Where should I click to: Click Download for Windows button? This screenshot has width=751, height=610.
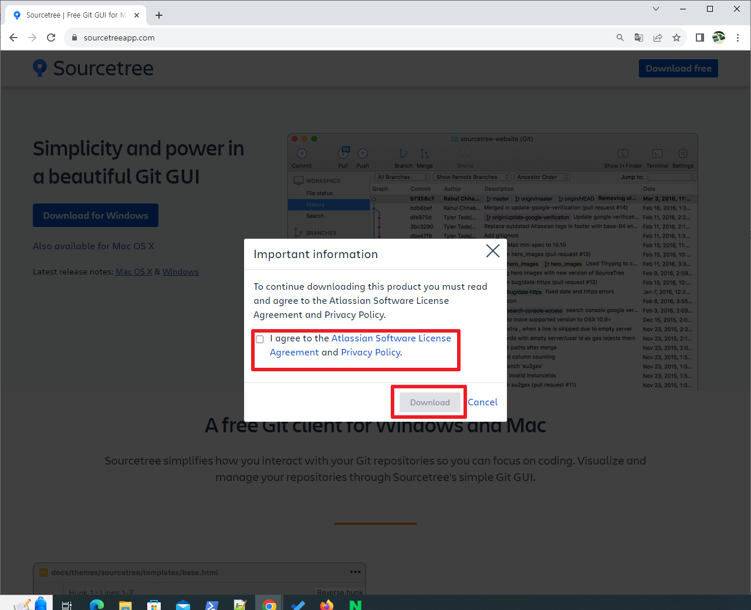click(96, 215)
